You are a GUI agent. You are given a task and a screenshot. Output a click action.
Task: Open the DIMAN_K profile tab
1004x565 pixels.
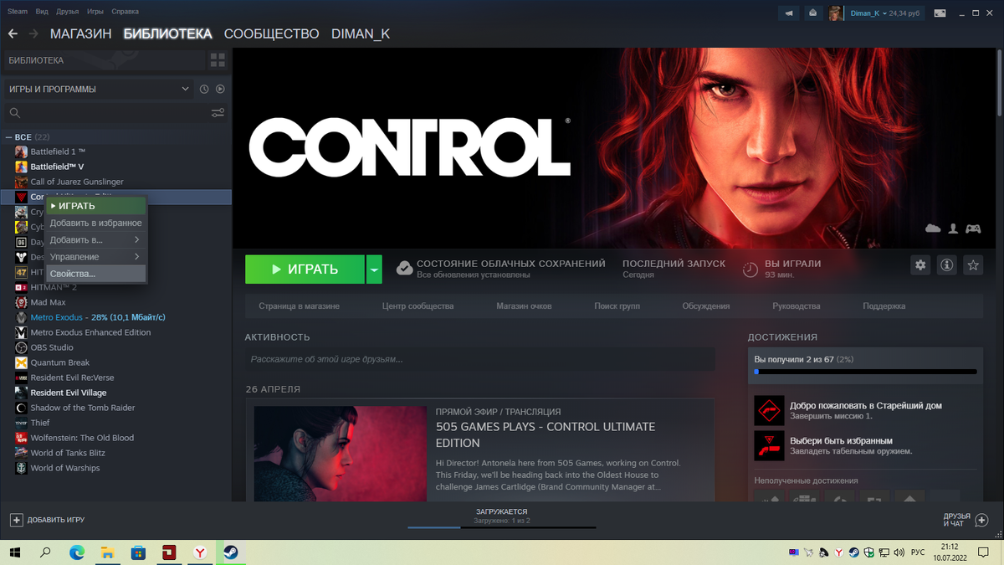361,33
